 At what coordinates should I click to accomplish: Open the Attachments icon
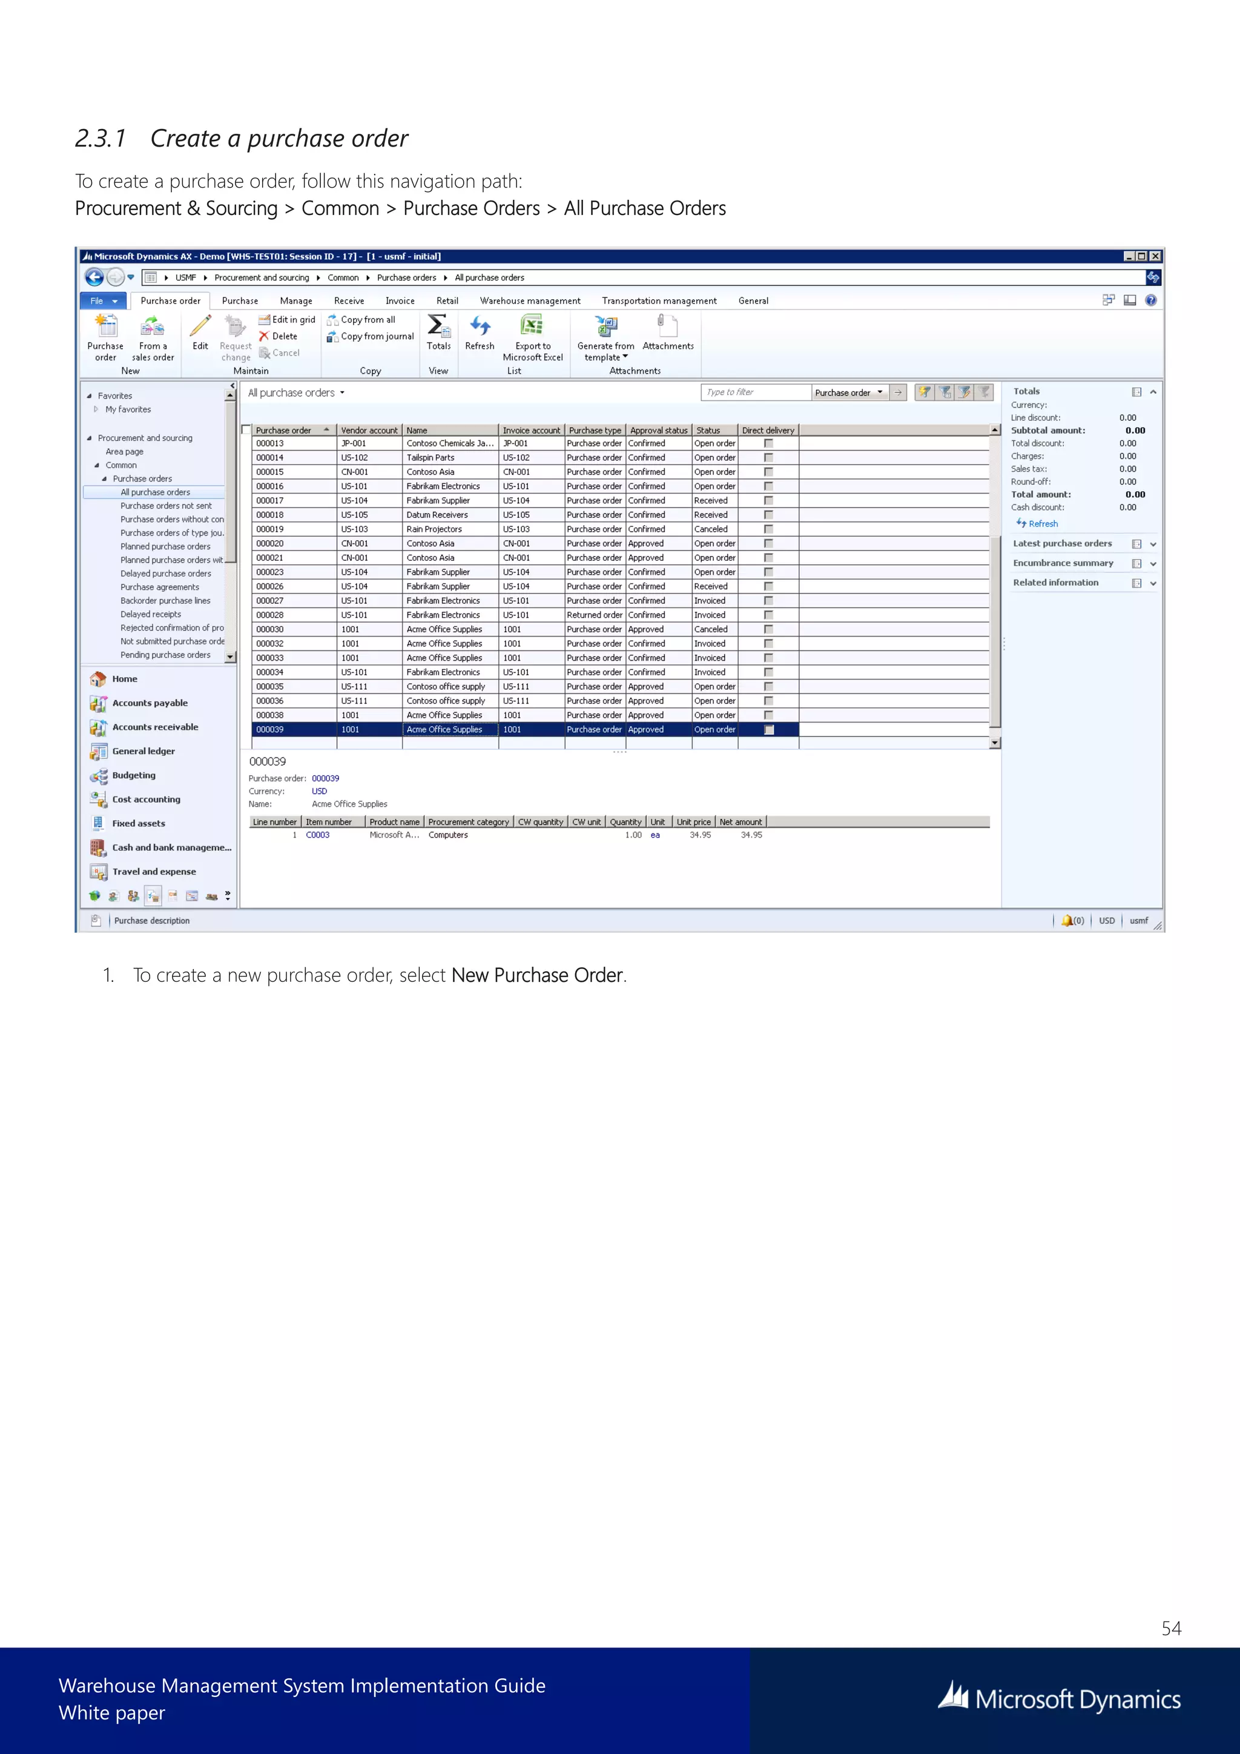(x=668, y=333)
